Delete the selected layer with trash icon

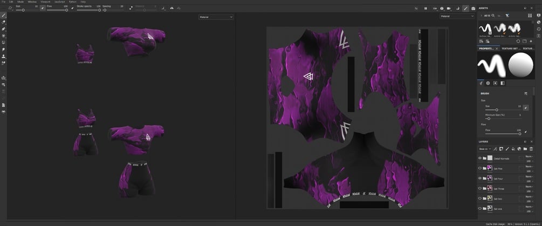coord(531,149)
